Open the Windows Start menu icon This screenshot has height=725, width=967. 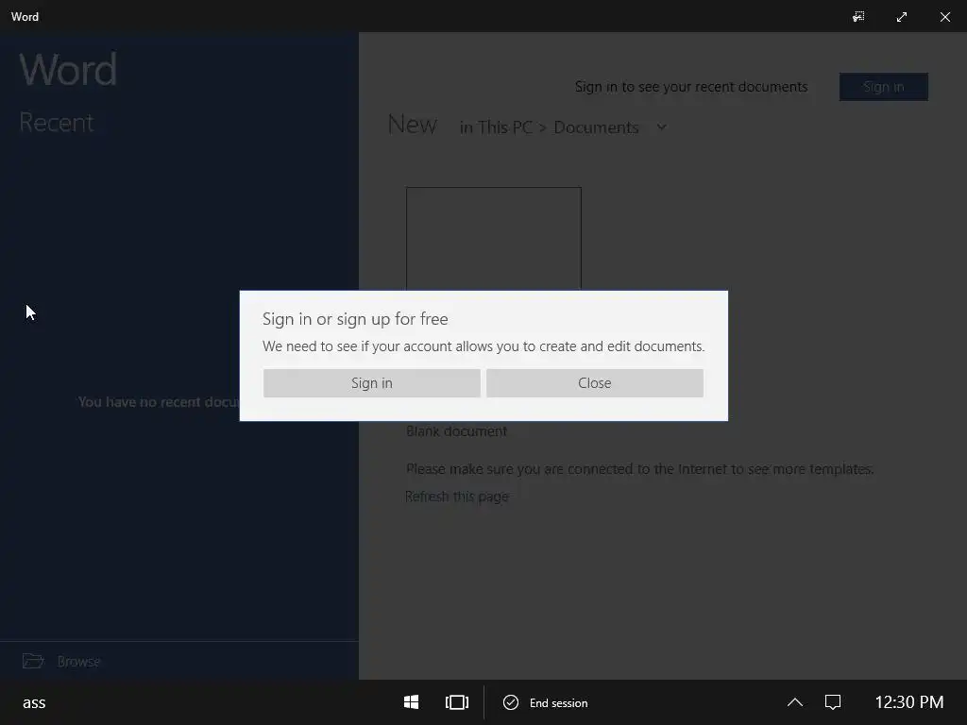click(412, 702)
